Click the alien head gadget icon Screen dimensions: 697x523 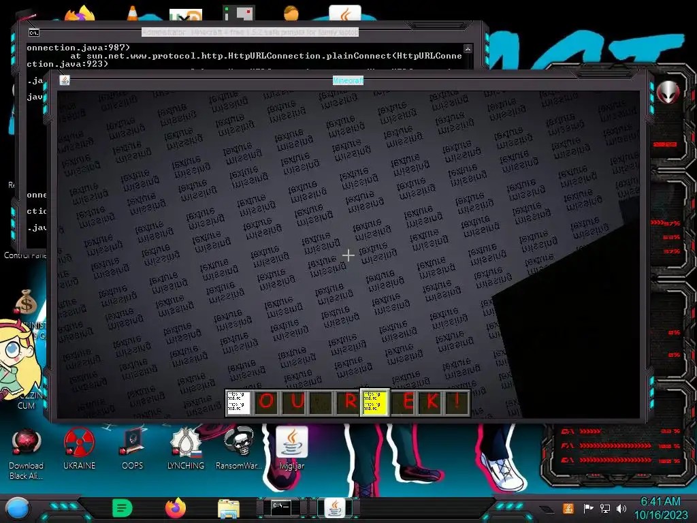668,93
